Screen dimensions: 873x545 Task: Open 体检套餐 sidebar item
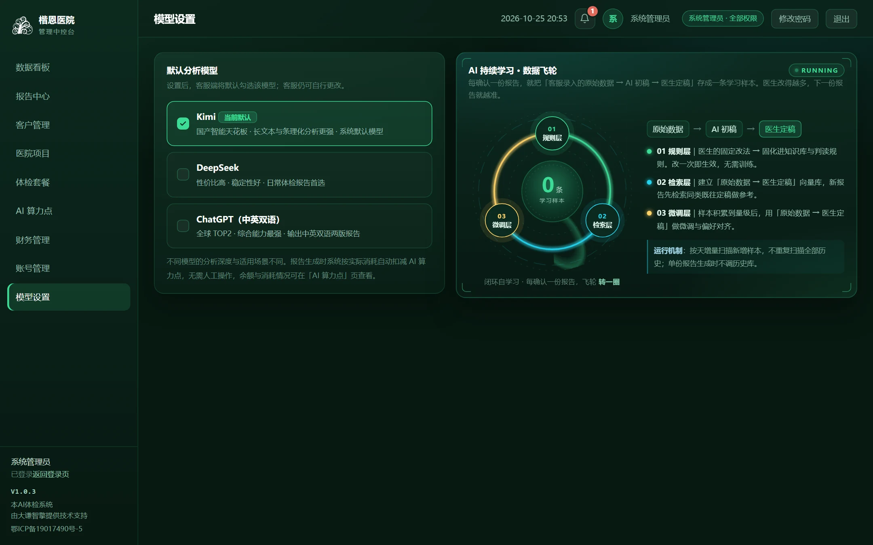pyautogui.click(x=69, y=182)
